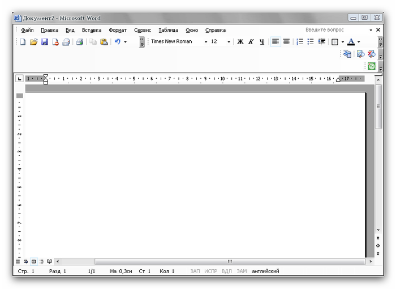Toggle align left paragraph button
Viewport: 396px width, 289px height.
[x=276, y=42]
